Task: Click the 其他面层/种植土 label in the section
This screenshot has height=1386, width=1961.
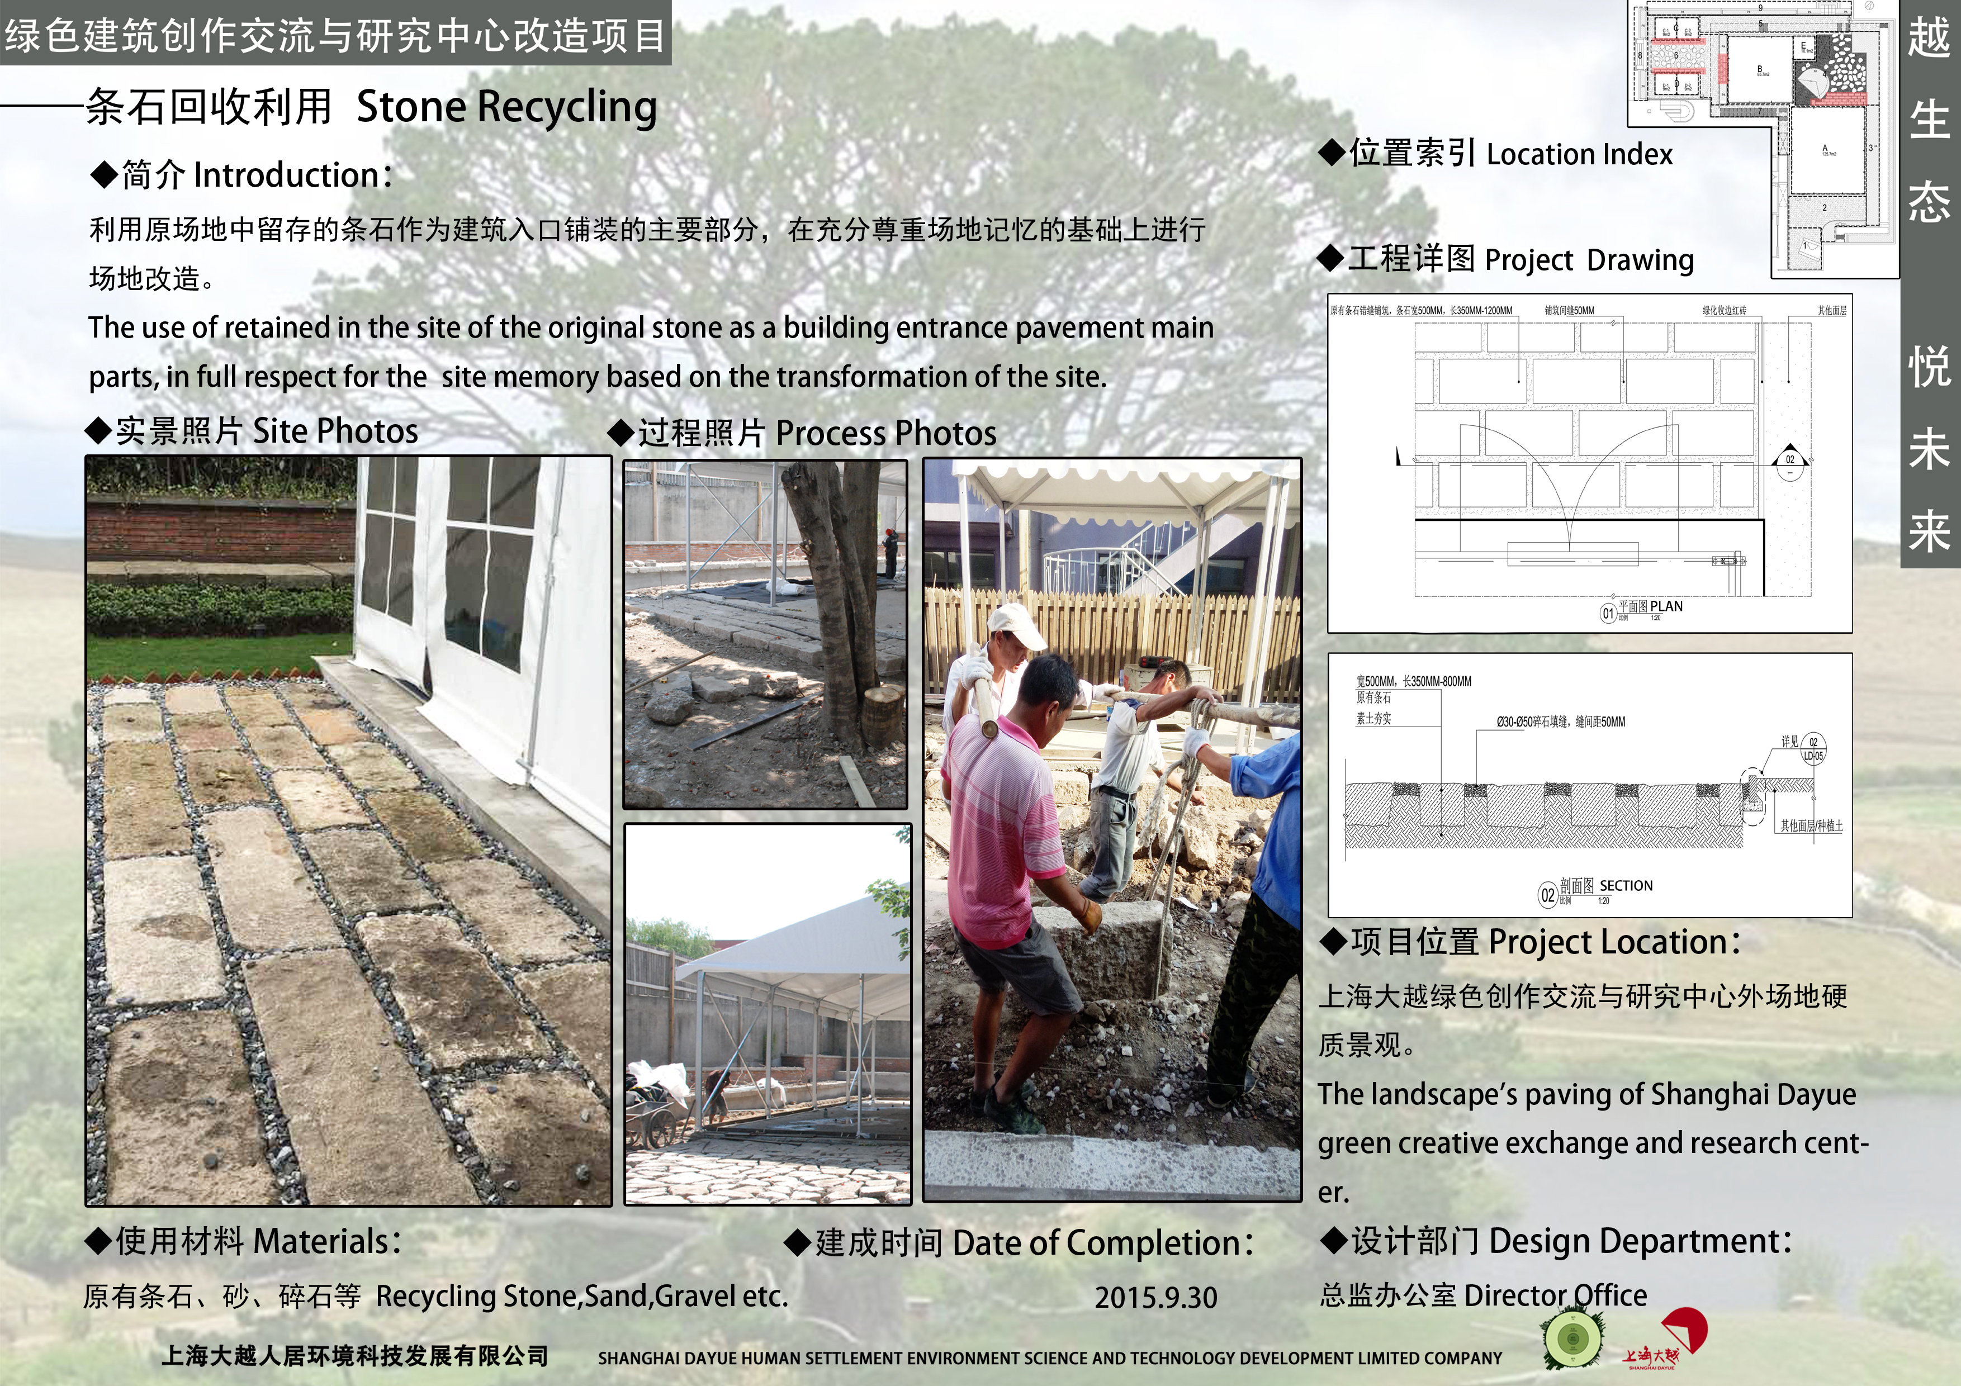Action: 1811,826
